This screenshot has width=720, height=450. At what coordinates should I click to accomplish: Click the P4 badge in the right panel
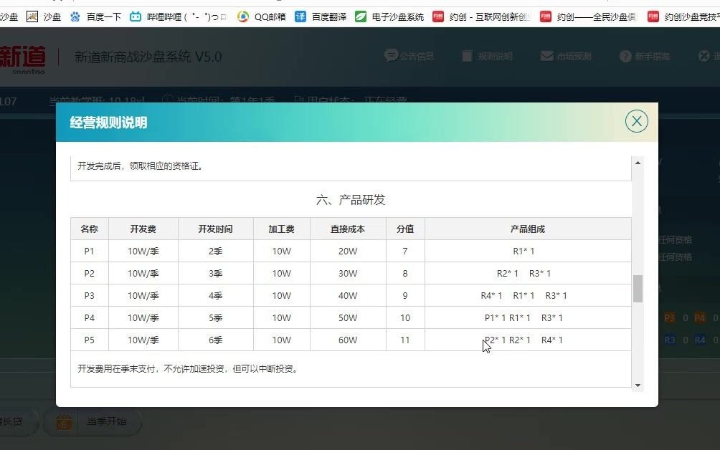pos(699,317)
